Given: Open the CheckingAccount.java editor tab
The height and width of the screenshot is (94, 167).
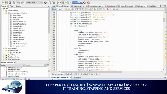Looking at the screenshot, I should [94, 6].
